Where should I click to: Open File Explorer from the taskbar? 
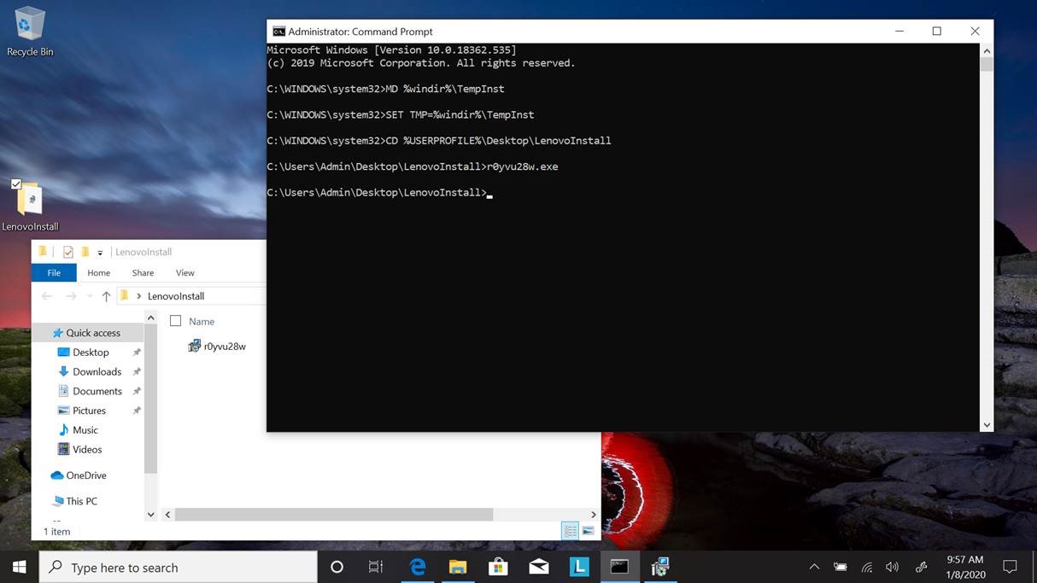[458, 567]
